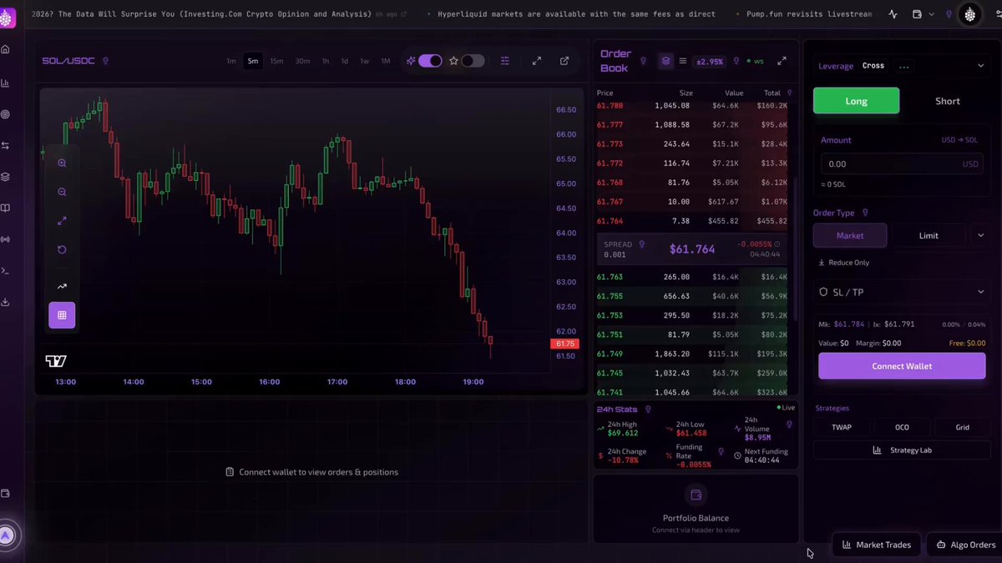The width and height of the screenshot is (1002, 563).
Task: Open the target icon in left sidebar
Action: pos(5,114)
